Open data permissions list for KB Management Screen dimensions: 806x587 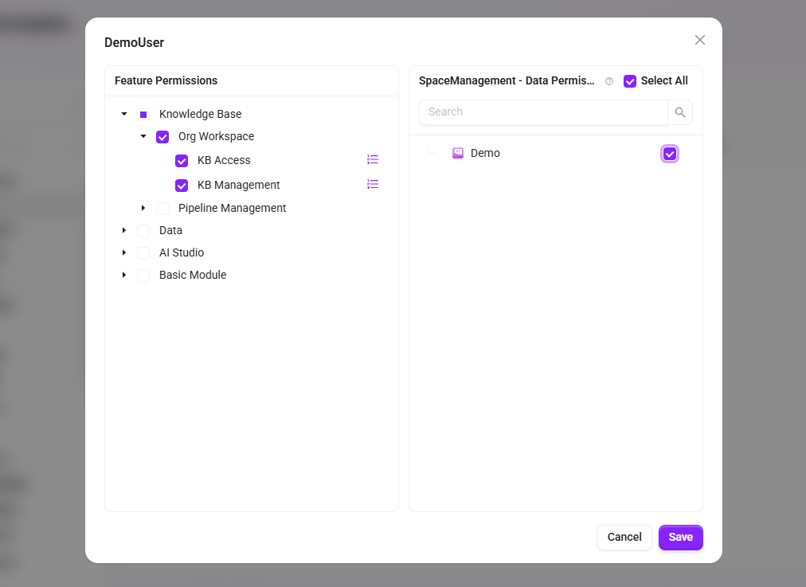coord(373,184)
